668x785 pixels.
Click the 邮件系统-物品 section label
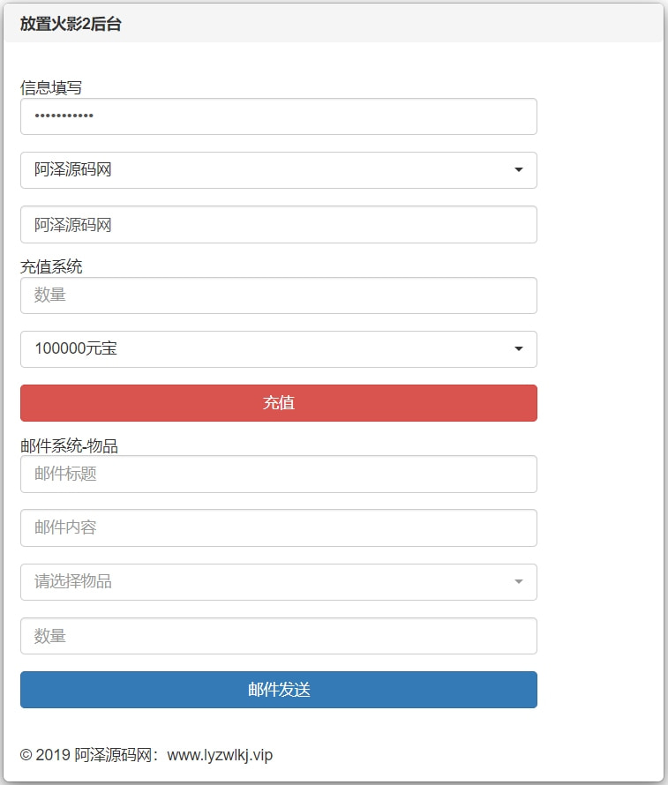click(x=69, y=446)
